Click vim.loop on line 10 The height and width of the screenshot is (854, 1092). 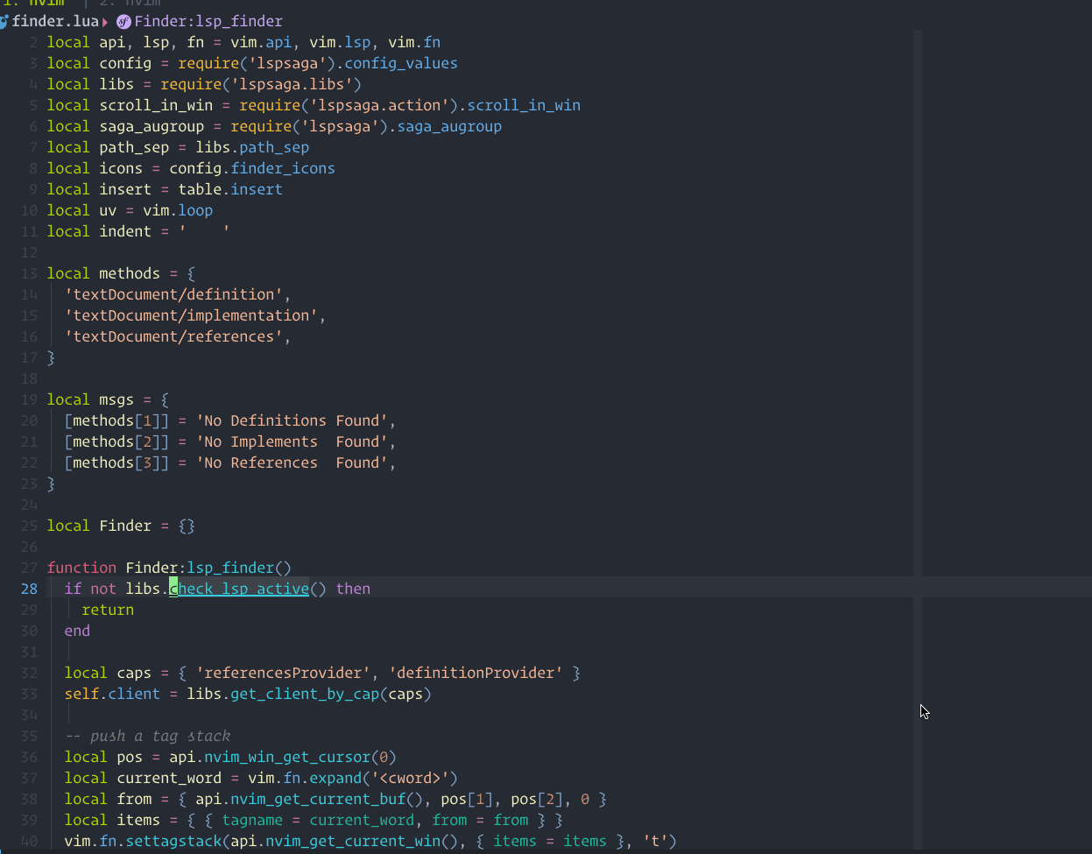[178, 210]
